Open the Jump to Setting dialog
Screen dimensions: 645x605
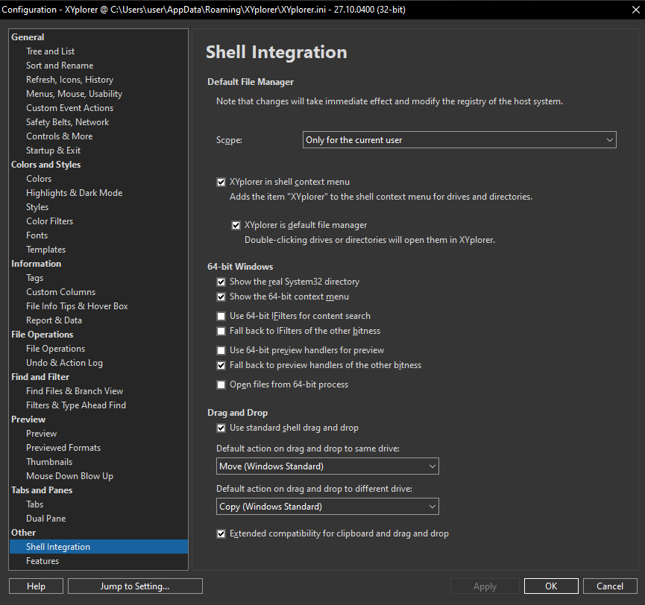click(x=134, y=586)
